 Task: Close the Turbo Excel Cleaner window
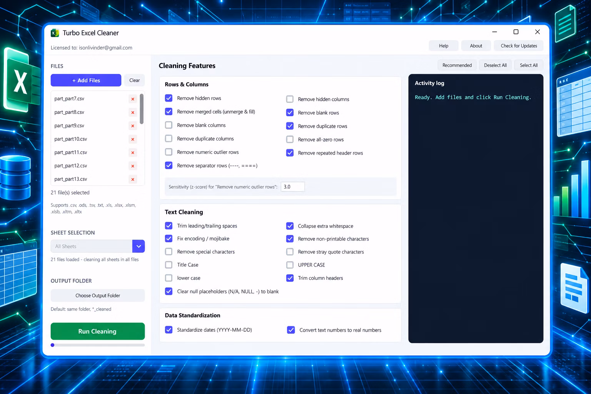[x=538, y=32]
